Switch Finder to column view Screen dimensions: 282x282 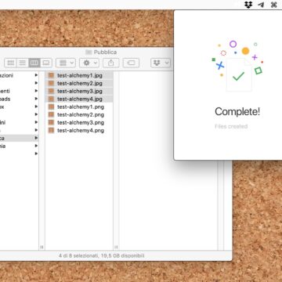(34, 63)
